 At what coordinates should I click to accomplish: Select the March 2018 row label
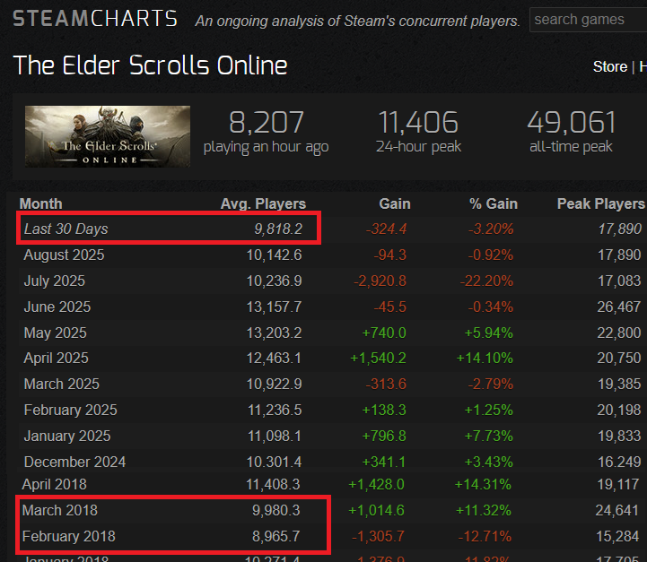point(60,510)
